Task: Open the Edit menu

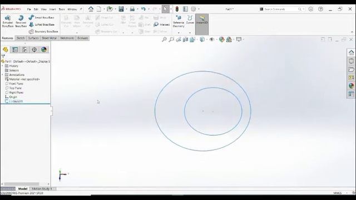Action: 36,9
